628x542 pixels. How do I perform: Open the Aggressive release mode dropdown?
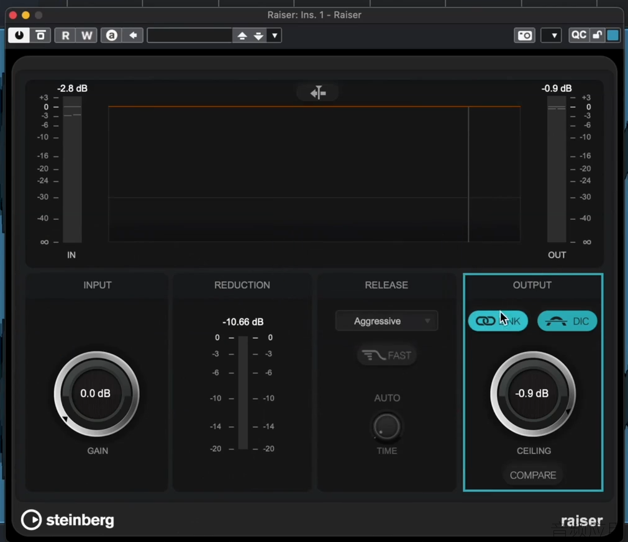pos(386,321)
